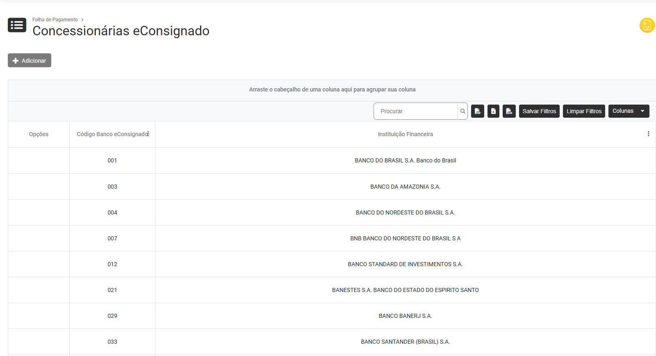Sort by the Instituição Financeira header

pyautogui.click(x=405, y=134)
